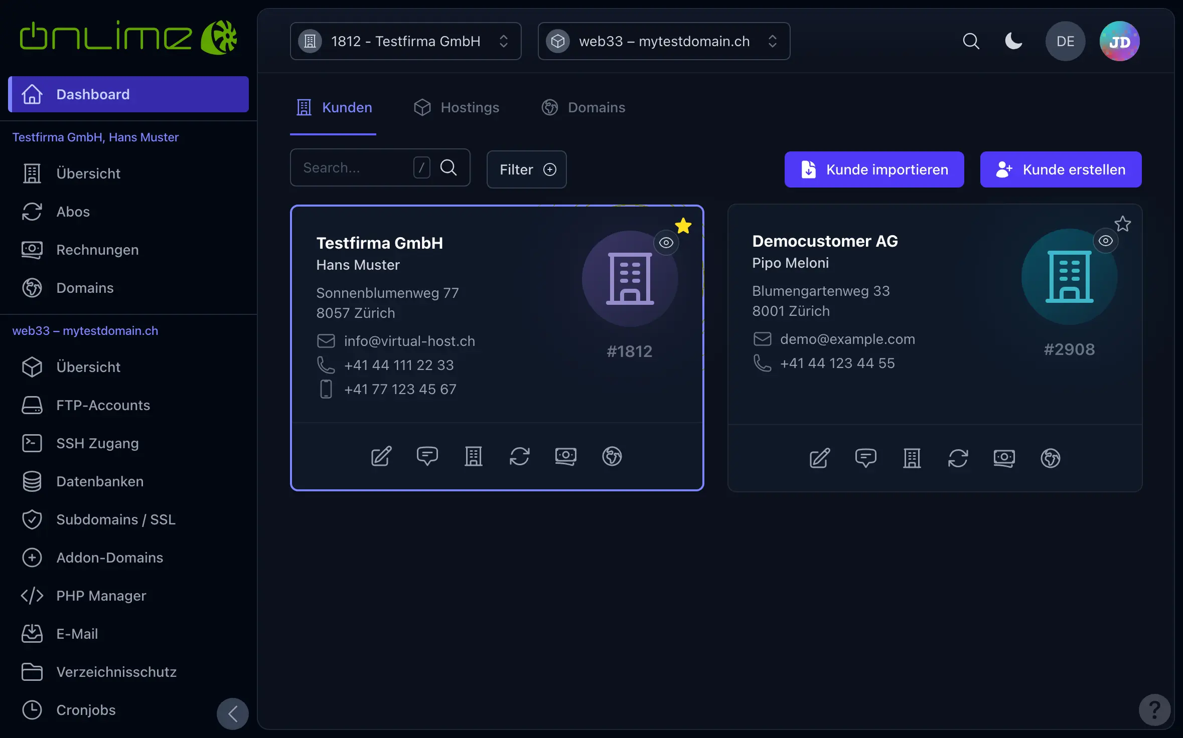Focus the customer Search field
This screenshot has width=1183, height=738.
[x=380, y=167]
